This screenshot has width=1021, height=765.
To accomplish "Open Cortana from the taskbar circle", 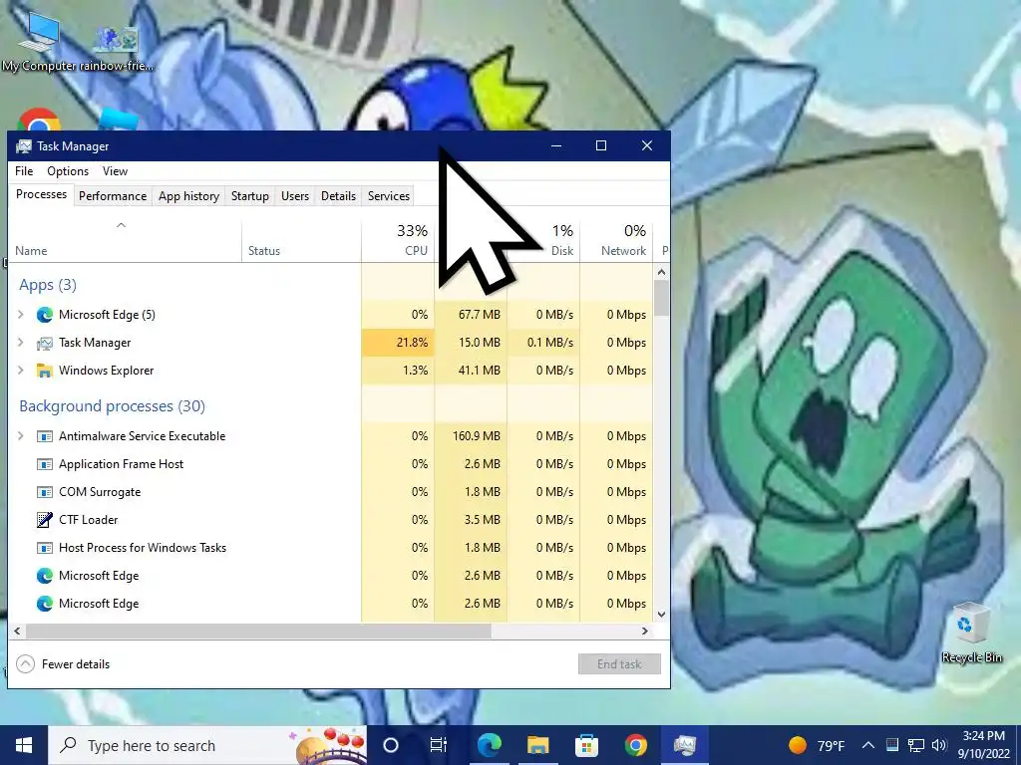I will 391,745.
